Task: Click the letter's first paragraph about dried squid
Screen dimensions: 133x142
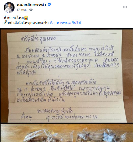Action: point(68,61)
